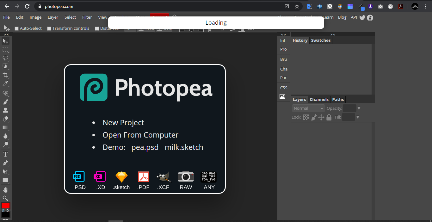Image resolution: width=432 pixels, height=222 pixels.
Task: Click the lock image pixels brush icon
Action: click(314, 117)
